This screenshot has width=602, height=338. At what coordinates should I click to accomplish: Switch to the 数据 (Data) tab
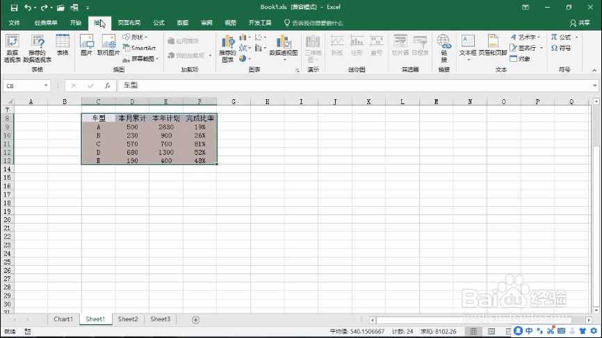[182, 23]
